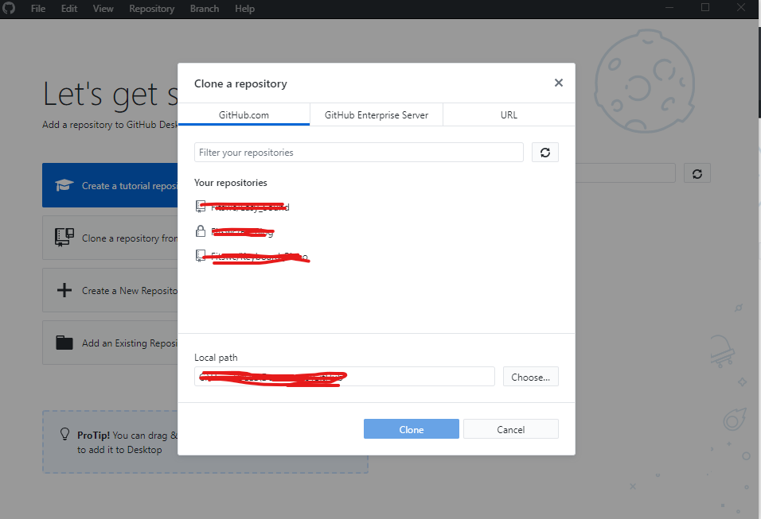Click Create a New Repository button
This screenshot has width=761, height=519.
coord(110,290)
